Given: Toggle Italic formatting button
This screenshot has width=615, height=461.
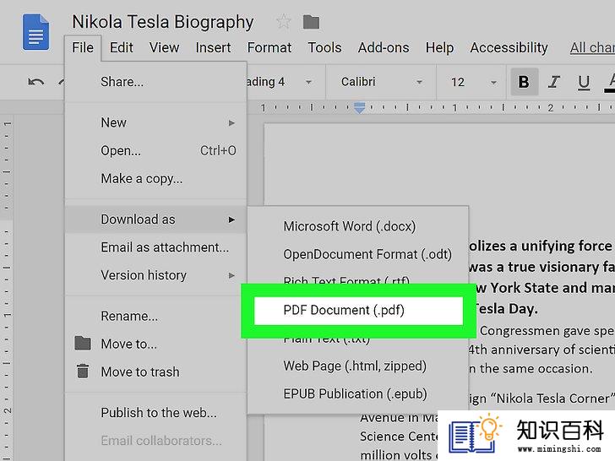Looking at the screenshot, I should click(x=553, y=82).
